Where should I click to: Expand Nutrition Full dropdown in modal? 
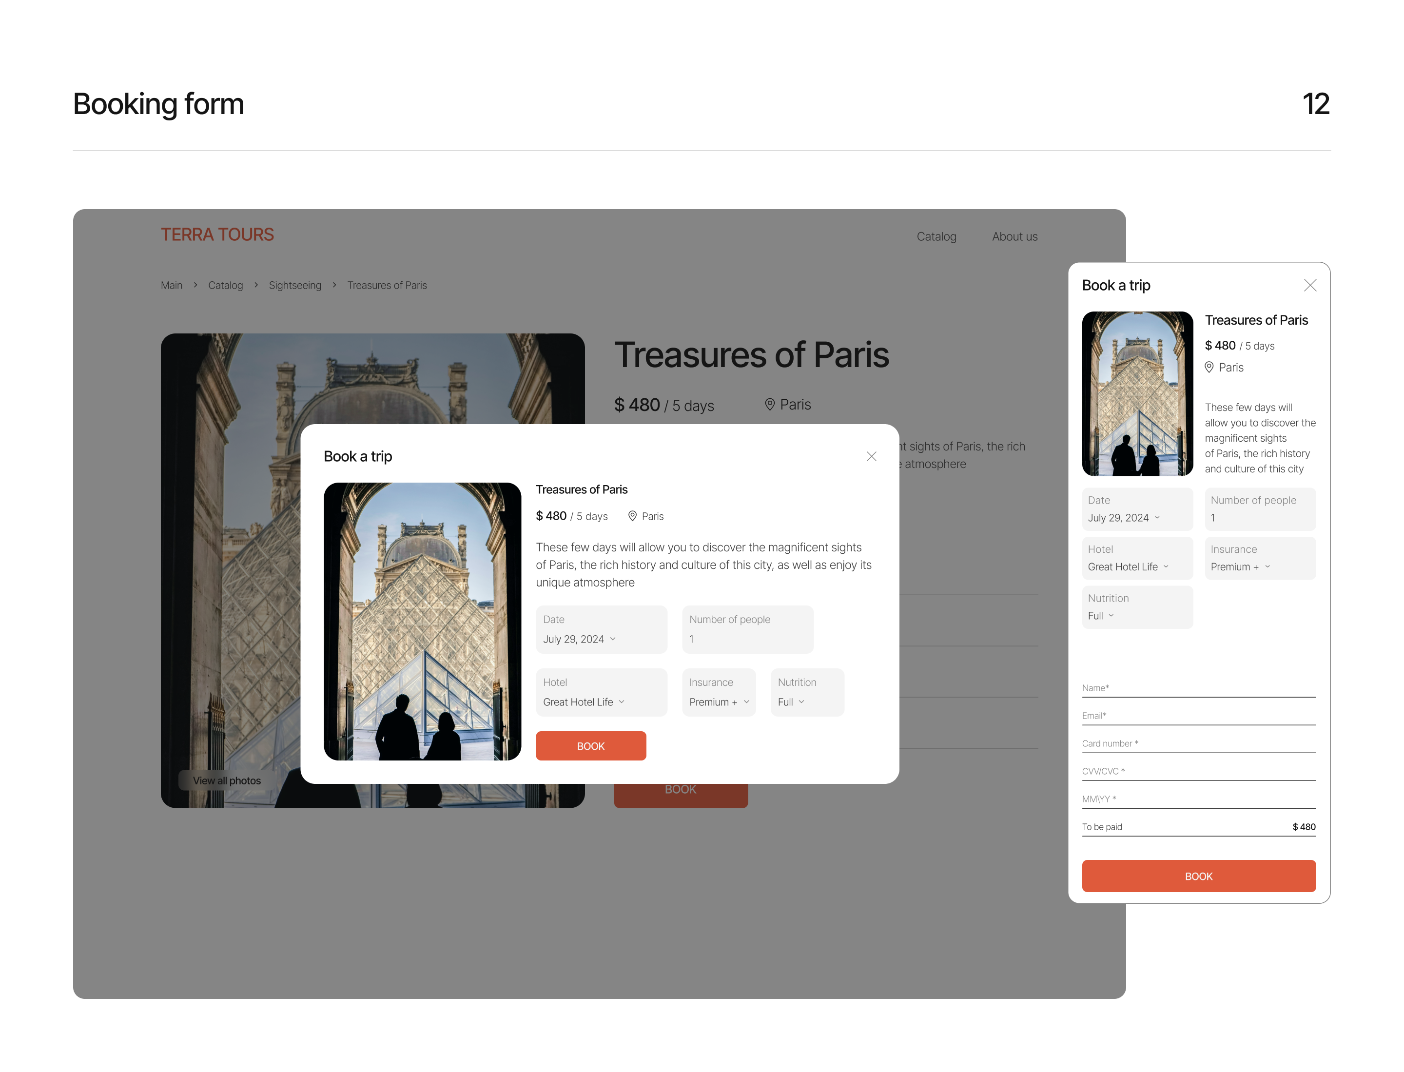point(807,692)
